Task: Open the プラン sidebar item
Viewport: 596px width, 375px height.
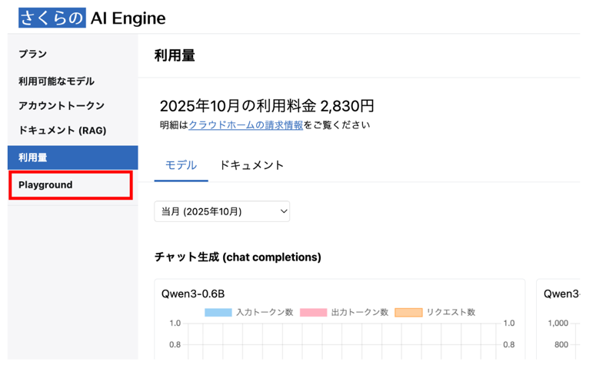Action: point(33,55)
